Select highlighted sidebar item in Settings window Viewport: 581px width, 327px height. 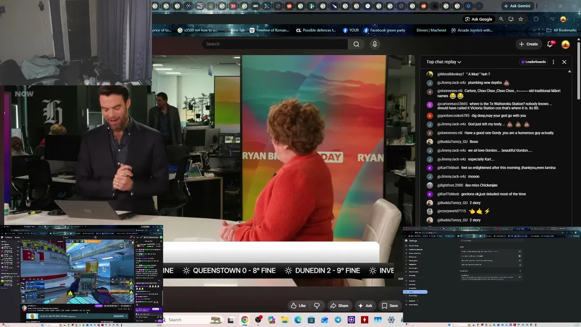(415, 292)
